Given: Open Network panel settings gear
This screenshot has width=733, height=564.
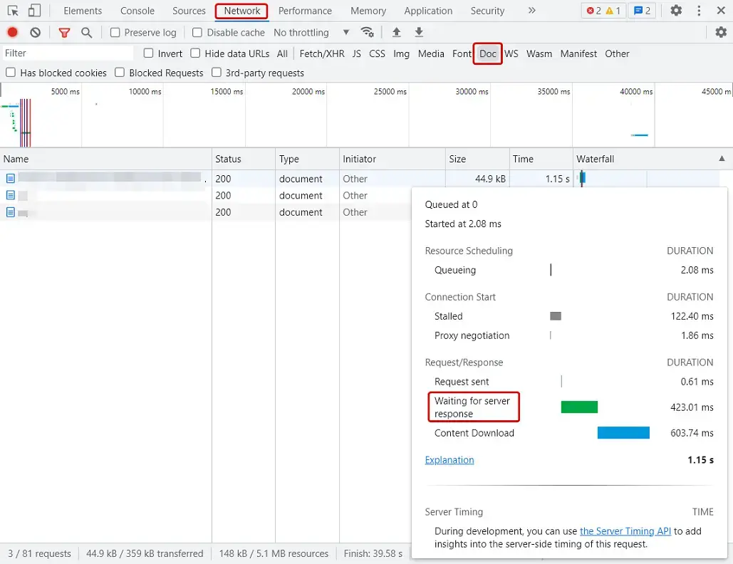Looking at the screenshot, I should pyautogui.click(x=721, y=32).
